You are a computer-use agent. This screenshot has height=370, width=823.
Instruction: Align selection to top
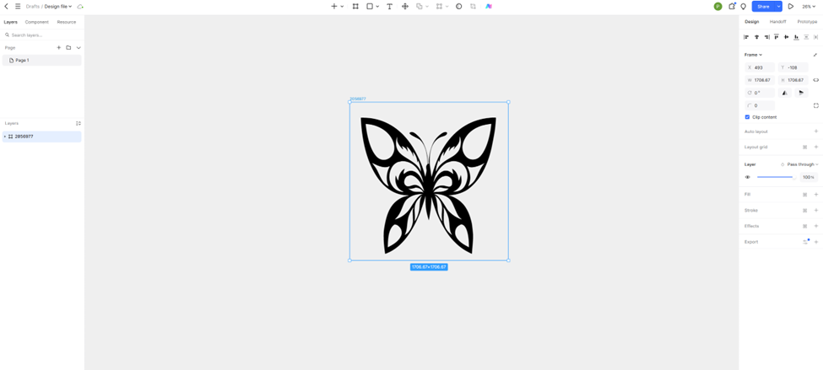point(777,37)
